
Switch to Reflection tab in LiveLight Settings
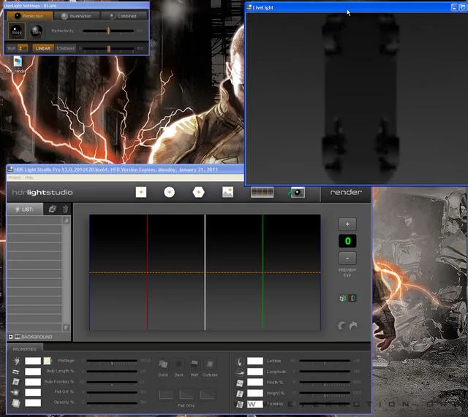pyautogui.click(x=29, y=16)
